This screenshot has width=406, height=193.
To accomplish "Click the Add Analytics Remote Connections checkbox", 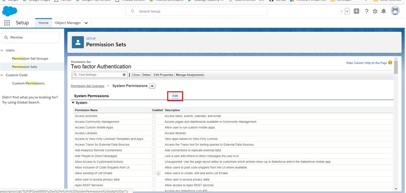I will pos(154,150).
